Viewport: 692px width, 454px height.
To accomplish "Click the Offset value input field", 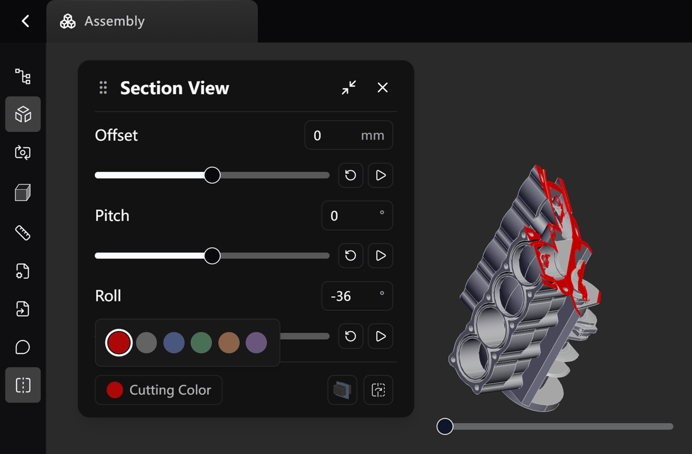I will pyautogui.click(x=348, y=135).
